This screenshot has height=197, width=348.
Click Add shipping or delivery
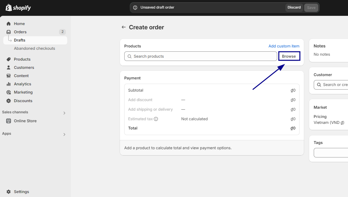click(x=150, y=109)
